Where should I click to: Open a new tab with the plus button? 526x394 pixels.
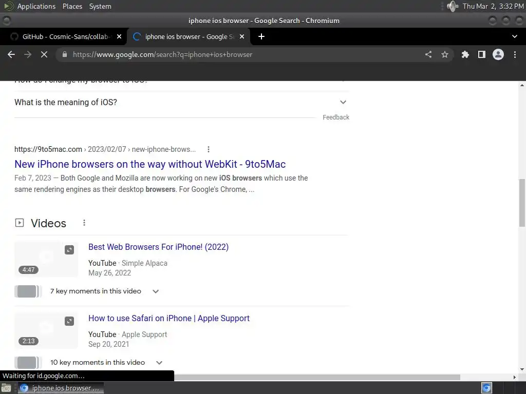261,36
